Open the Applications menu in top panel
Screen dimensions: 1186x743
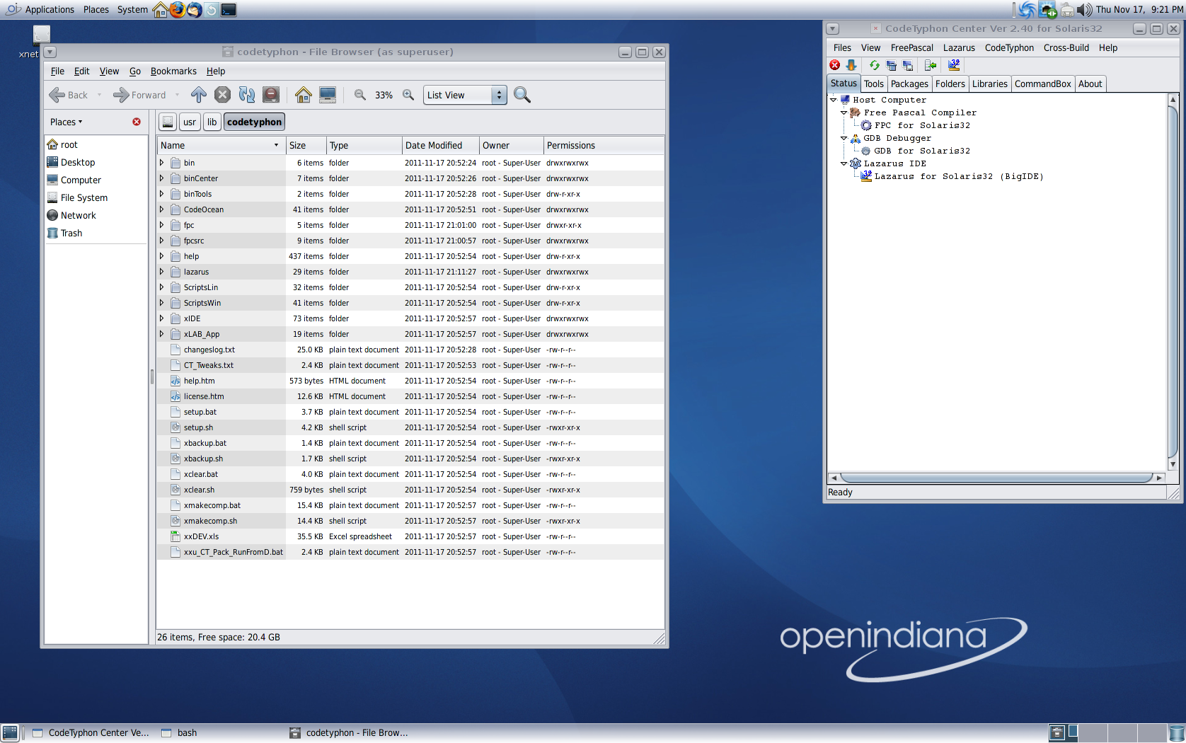click(50, 9)
